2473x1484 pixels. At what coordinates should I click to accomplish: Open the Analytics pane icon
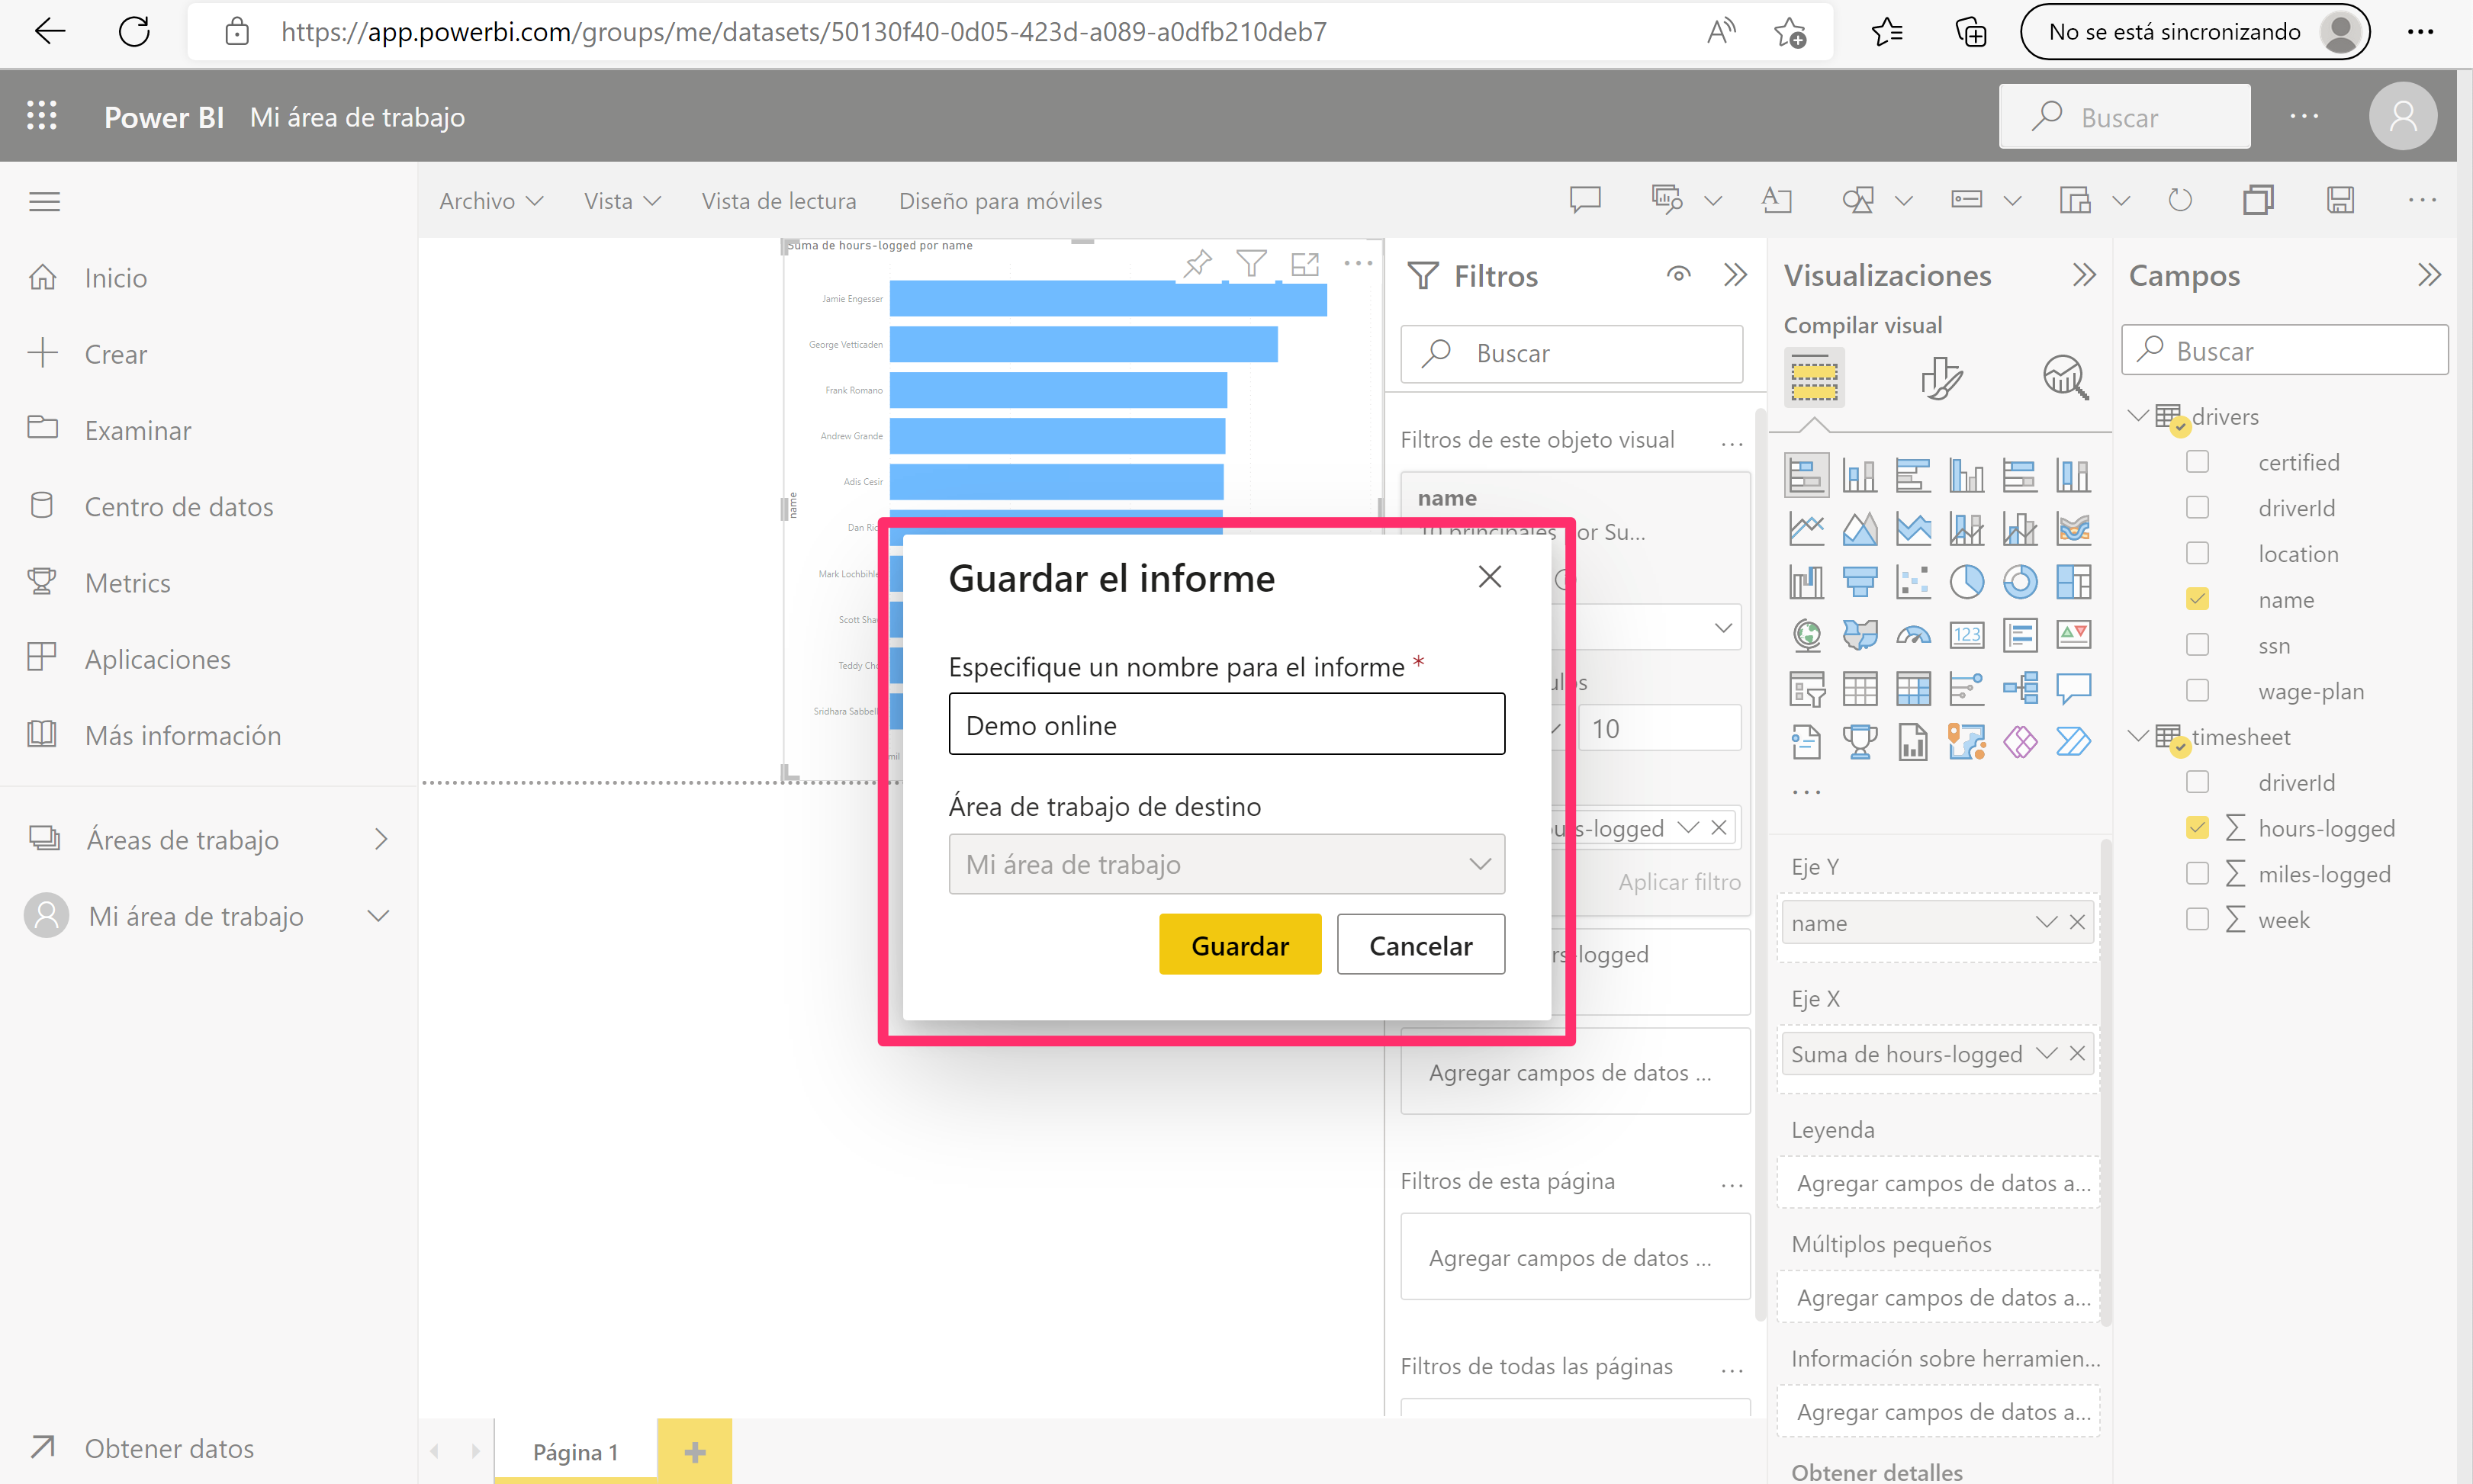(2065, 378)
